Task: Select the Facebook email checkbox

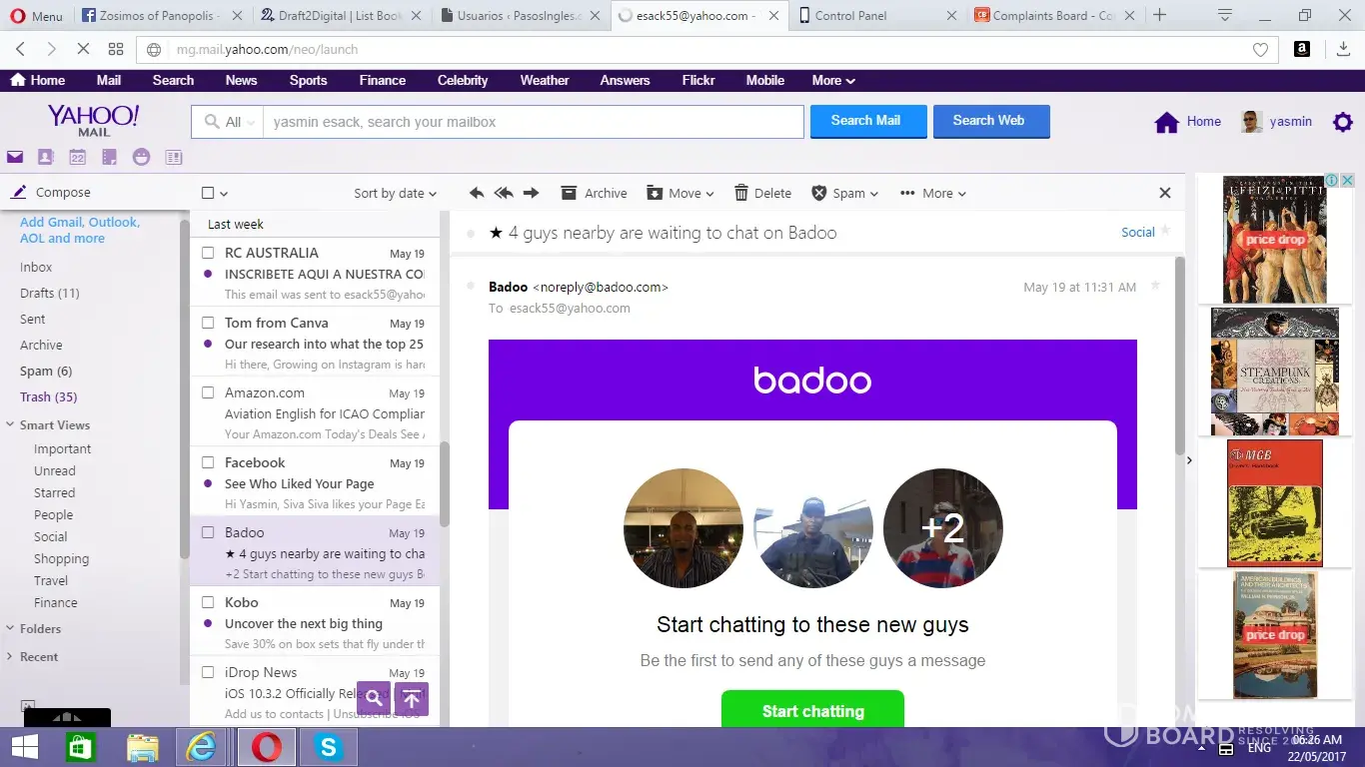Action: [208, 462]
